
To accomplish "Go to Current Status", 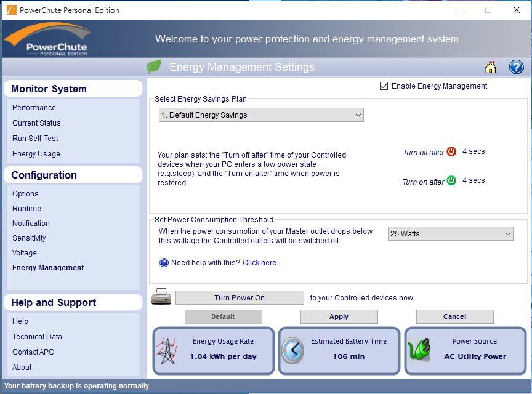I will [36, 123].
